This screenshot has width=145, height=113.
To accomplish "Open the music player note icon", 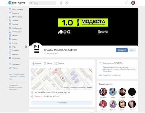I will [67, 3].
